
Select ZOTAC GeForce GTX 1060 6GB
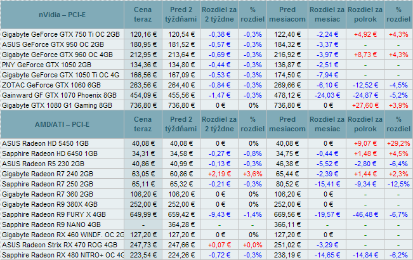pyautogui.click(x=51, y=85)
